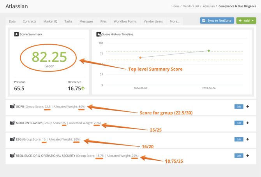
Task: Expand the Resilience group plus icon
Action: tap(248, 156)
